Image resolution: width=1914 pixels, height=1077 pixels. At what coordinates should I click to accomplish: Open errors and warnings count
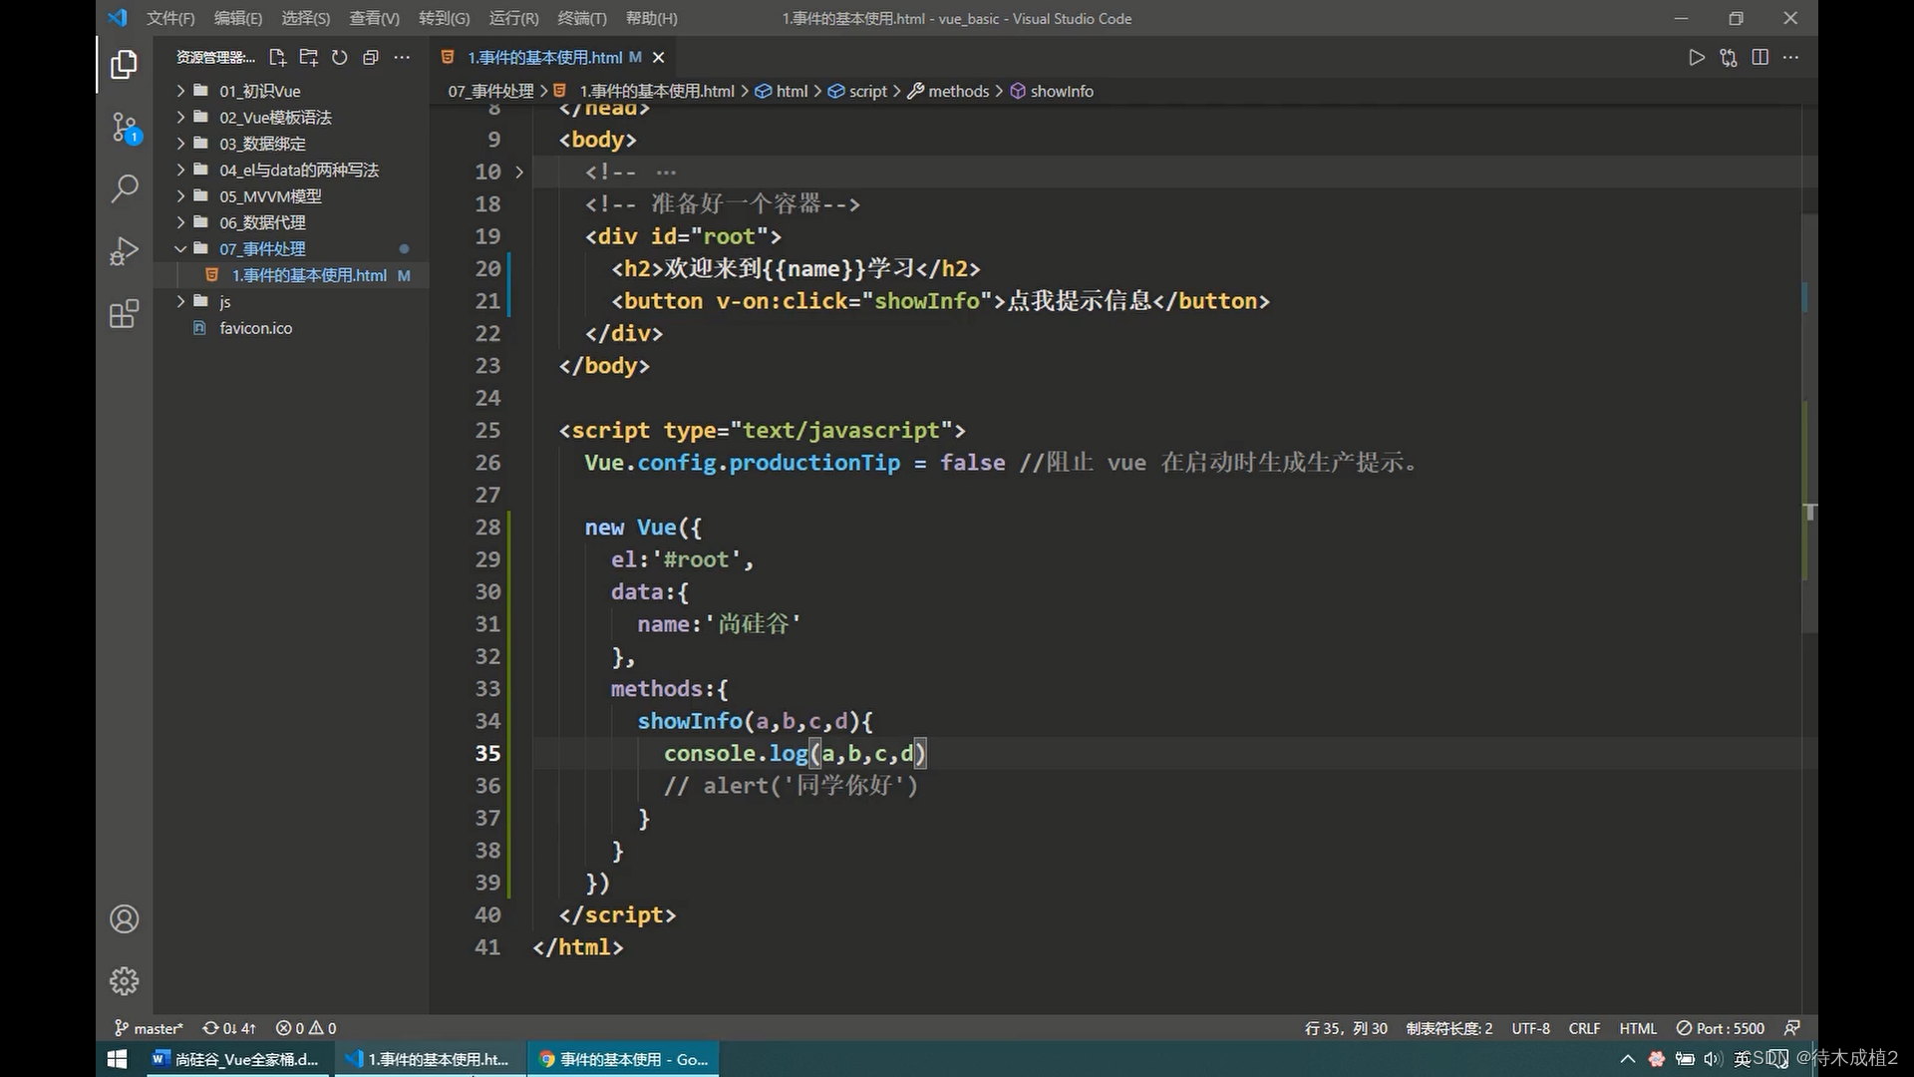pos(306,1028)
